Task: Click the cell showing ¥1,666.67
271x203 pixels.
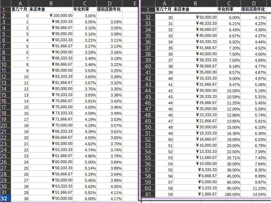Action: coord(195,194)
